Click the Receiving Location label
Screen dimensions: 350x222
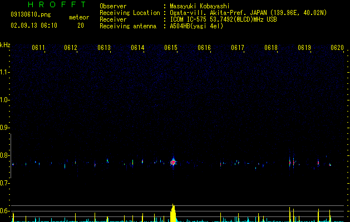(x=130, y=13)
